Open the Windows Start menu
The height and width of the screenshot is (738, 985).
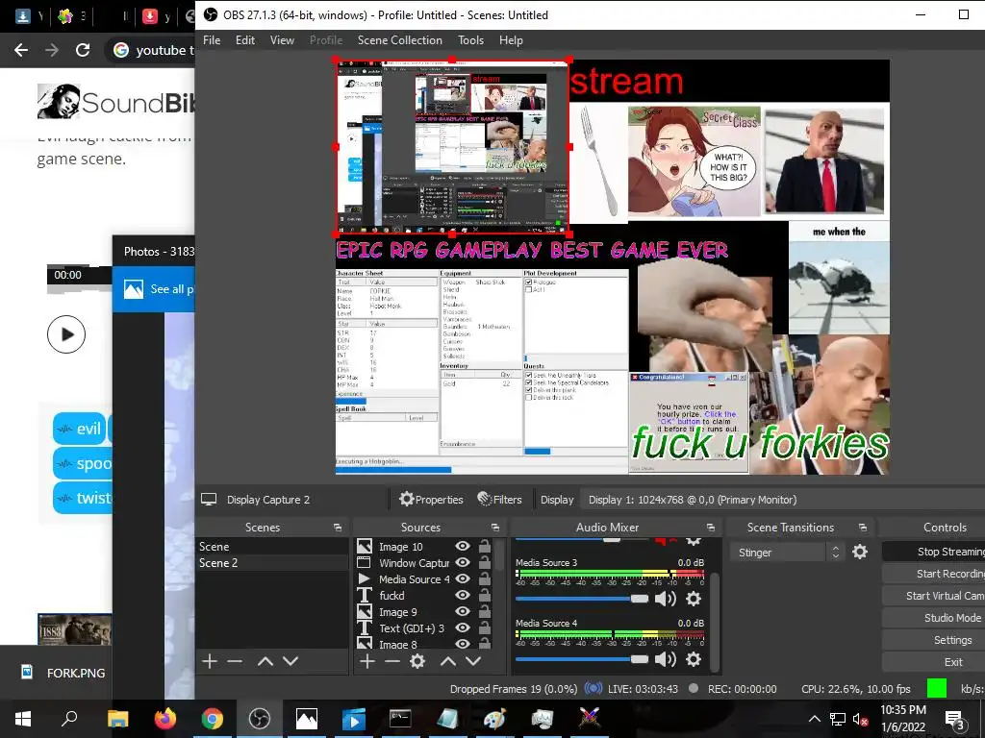click(x=23, y=718)
